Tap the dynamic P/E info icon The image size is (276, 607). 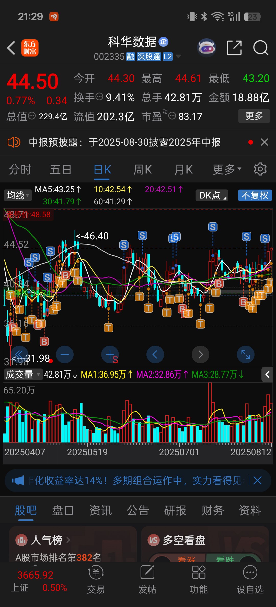tap(172, 116)
